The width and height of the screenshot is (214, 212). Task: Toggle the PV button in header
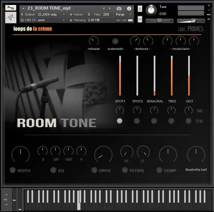(209, 19)
